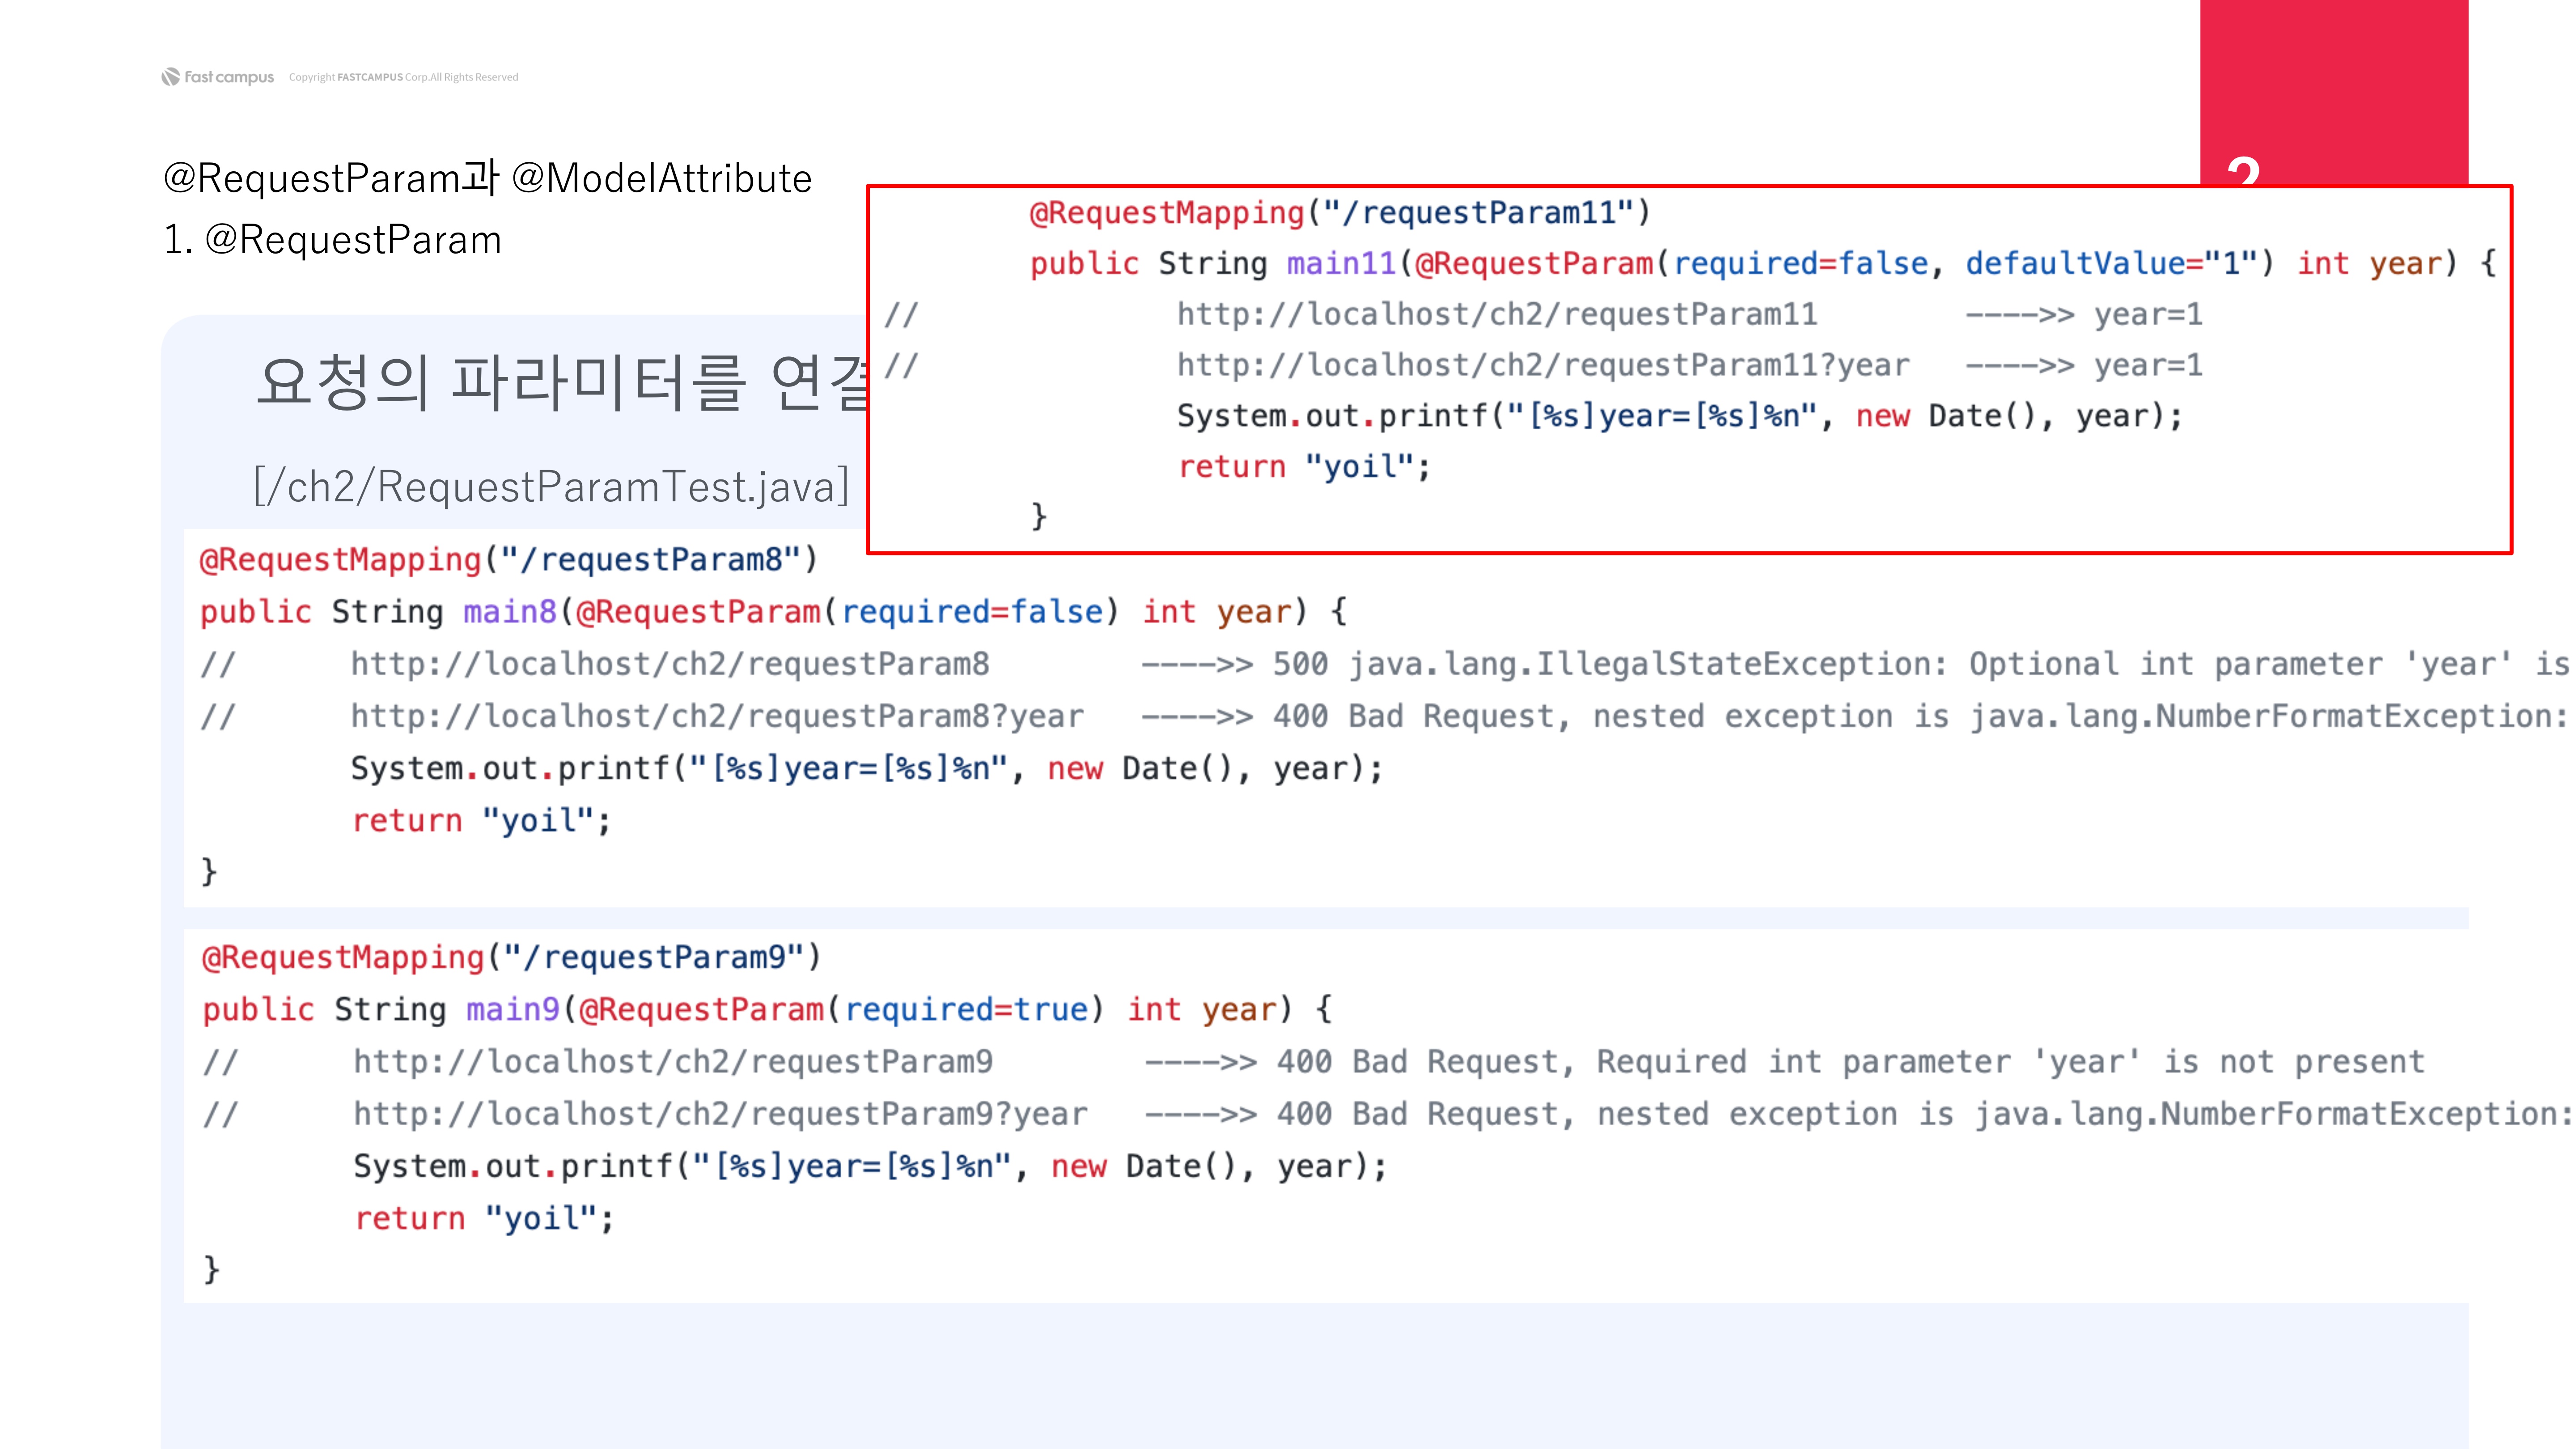Click the Fast campus logo icon
Image resolution: width=2576 pixels, height=1449 pixels.
pyautogui.click(x=171, y=77)
